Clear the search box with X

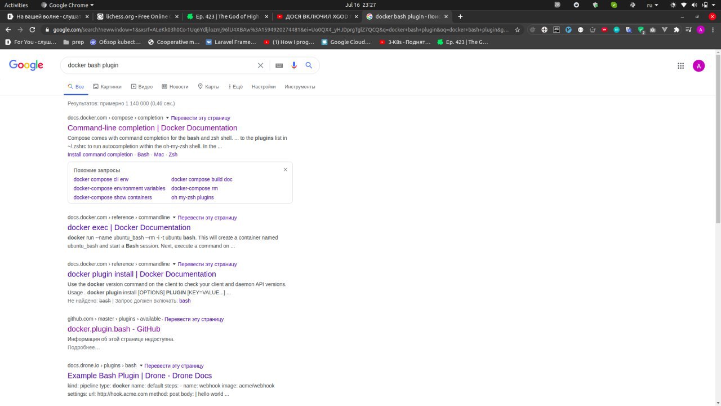click(260, 65)
